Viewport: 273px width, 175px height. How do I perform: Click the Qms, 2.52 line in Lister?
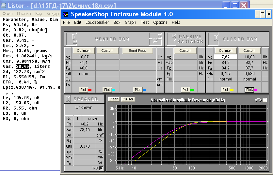point(19,46)
